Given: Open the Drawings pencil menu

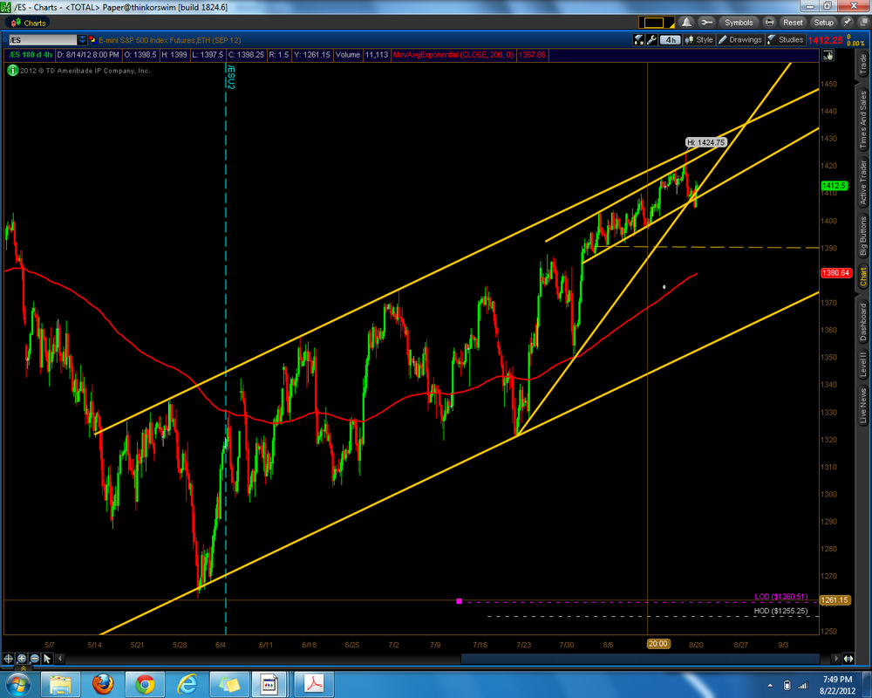Looking at the screenshot, I should tap(740, 39).
